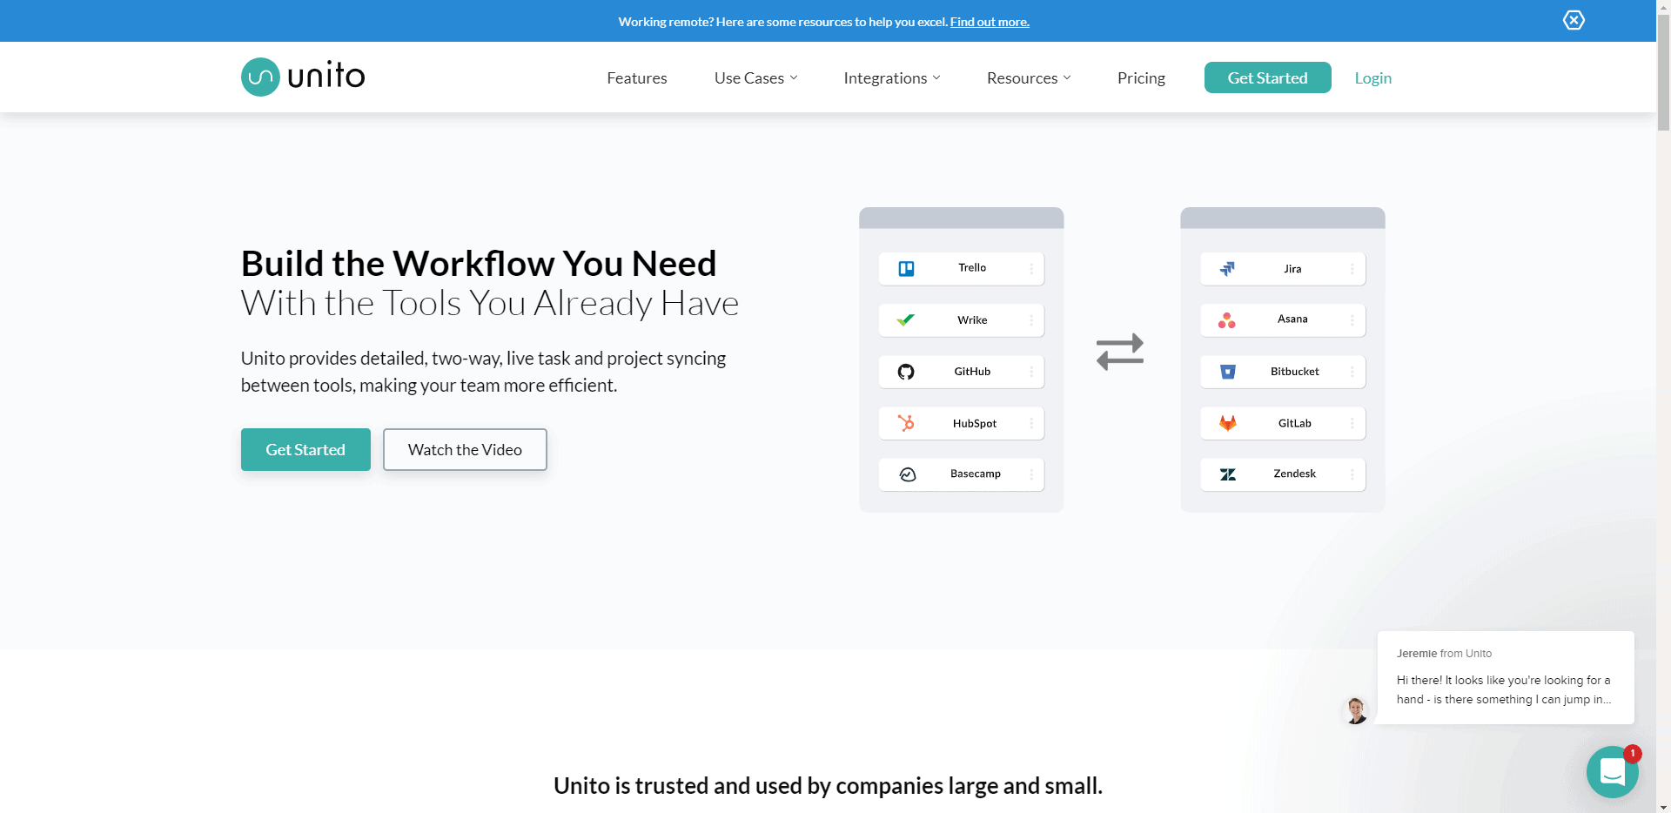
Task: Dismiss the remote work announcement banner
Action: pos(1574,20)
